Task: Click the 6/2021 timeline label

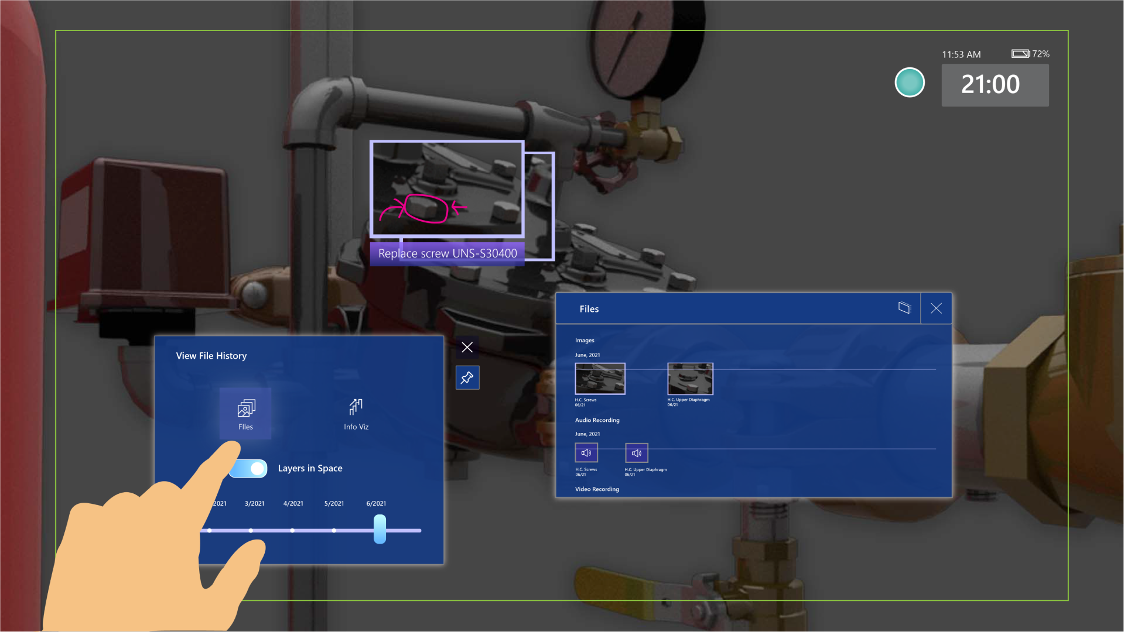Action: point(376,504)
